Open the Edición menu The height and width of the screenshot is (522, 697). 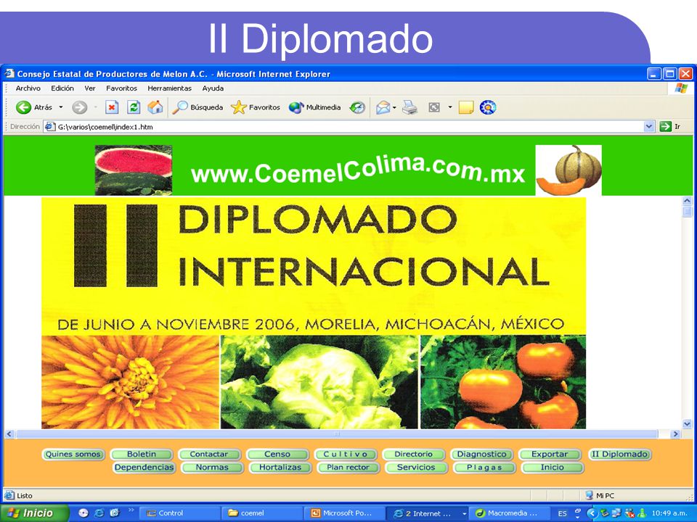[x=62, y=88]
